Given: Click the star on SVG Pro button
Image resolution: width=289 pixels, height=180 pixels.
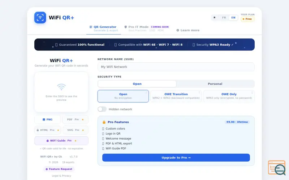Looking at the screenshot, I should coord(83,130).
